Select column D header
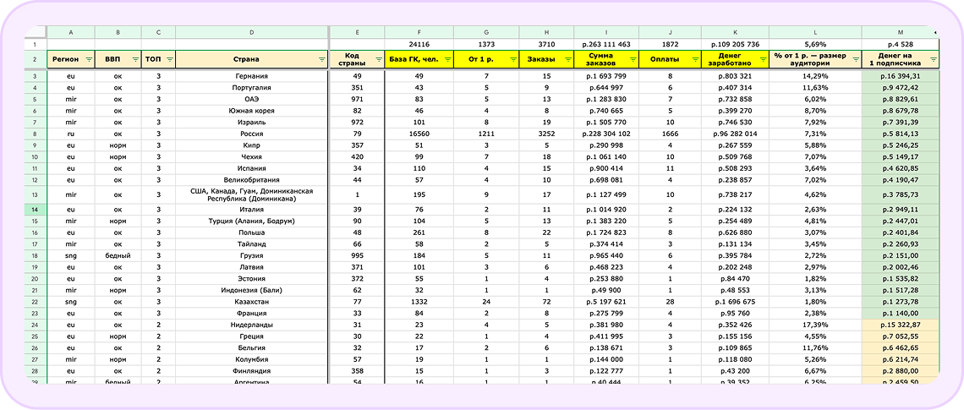This screenshot has height=410, width=964. (x=251, y=32)
